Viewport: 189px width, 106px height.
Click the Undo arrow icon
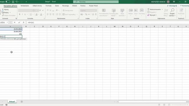(x=17, y=2)
